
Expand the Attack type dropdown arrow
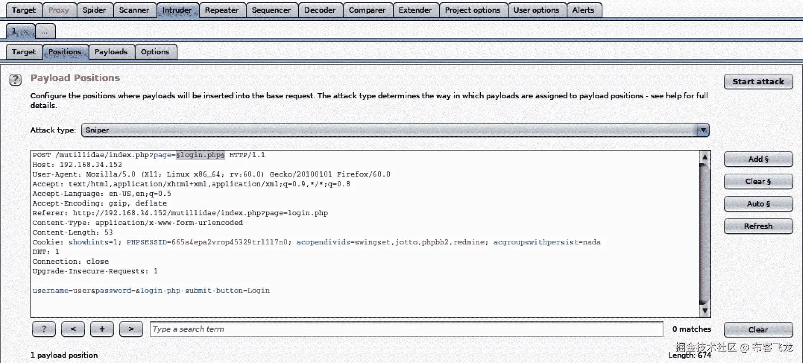[703, 130]
